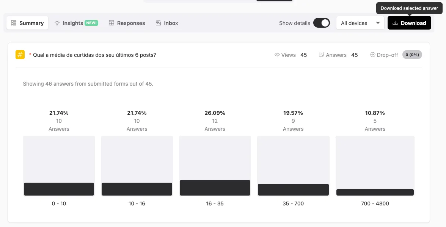Click the Insights lightbulb icon
The width and height of the screenshot is (446, 227).
click(57, 23)
